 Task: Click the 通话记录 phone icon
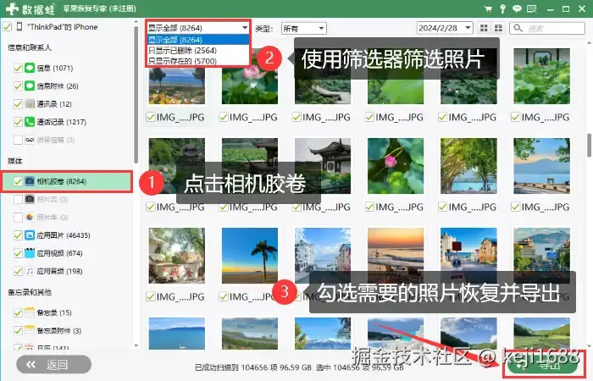click(30, 122)
